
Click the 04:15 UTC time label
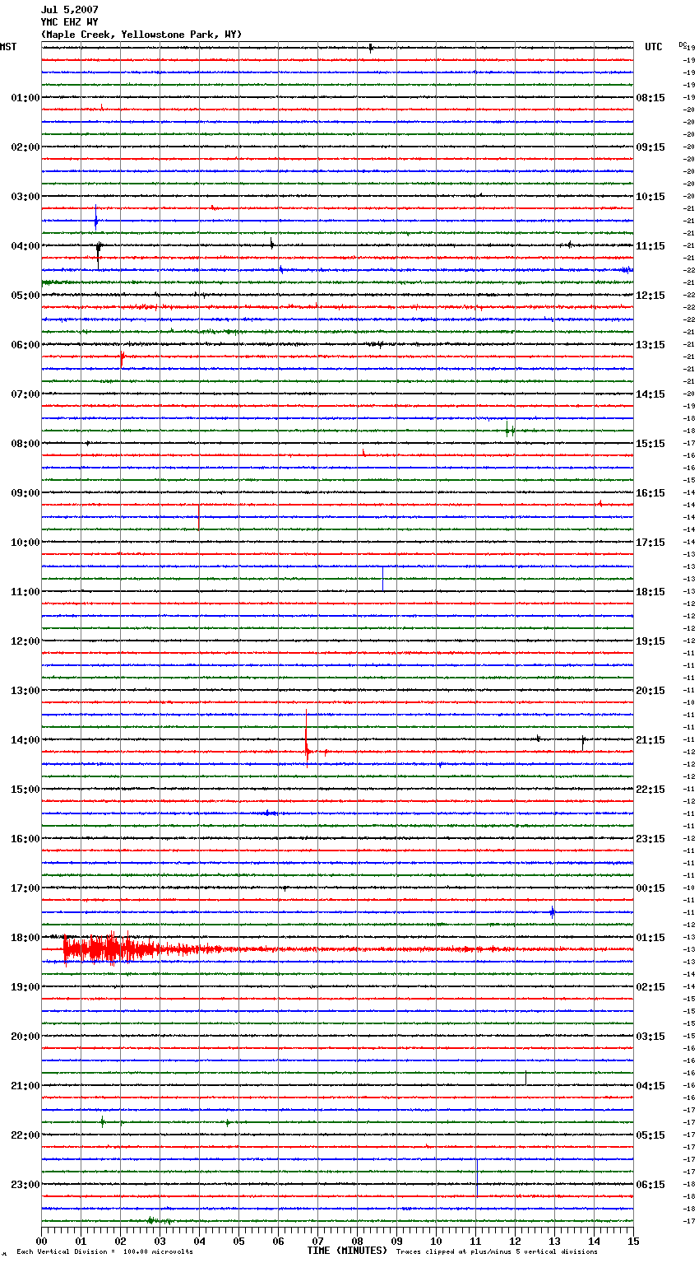point(650,1086)
